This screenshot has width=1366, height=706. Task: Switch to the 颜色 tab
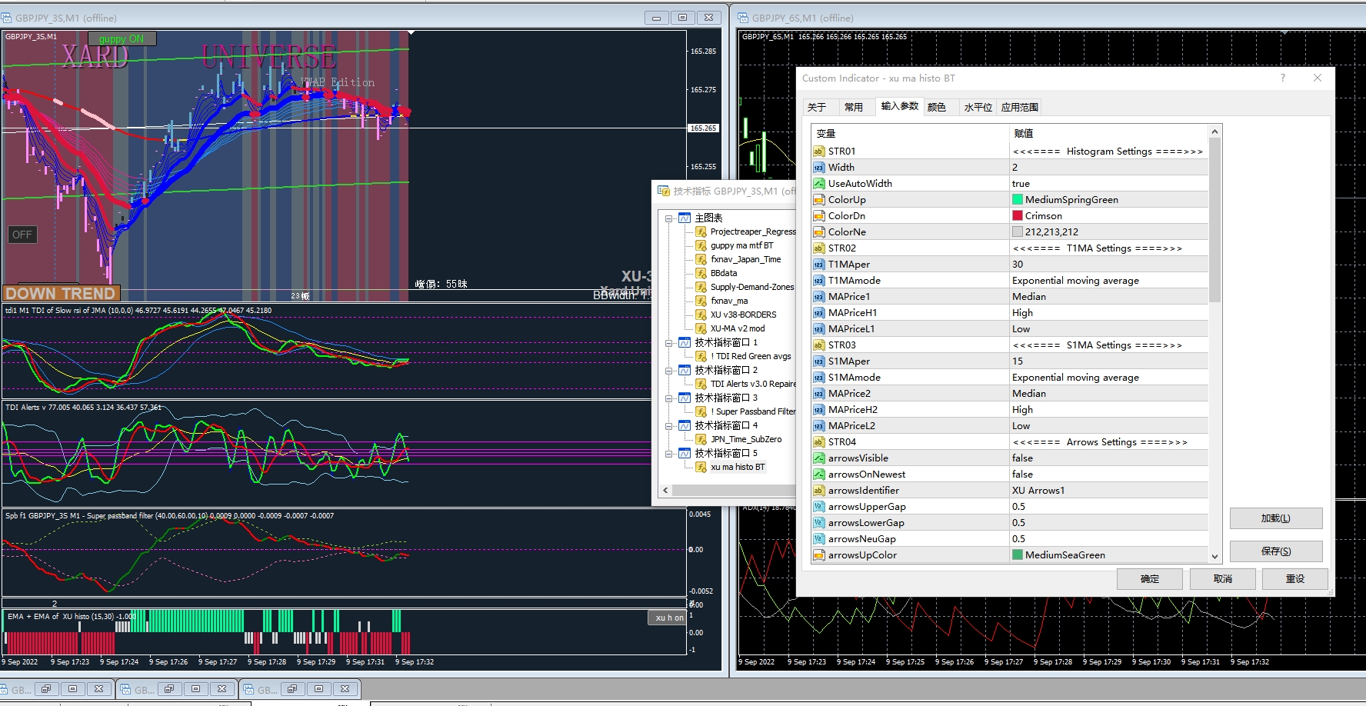pyautogui.click(x=936, y=107)
